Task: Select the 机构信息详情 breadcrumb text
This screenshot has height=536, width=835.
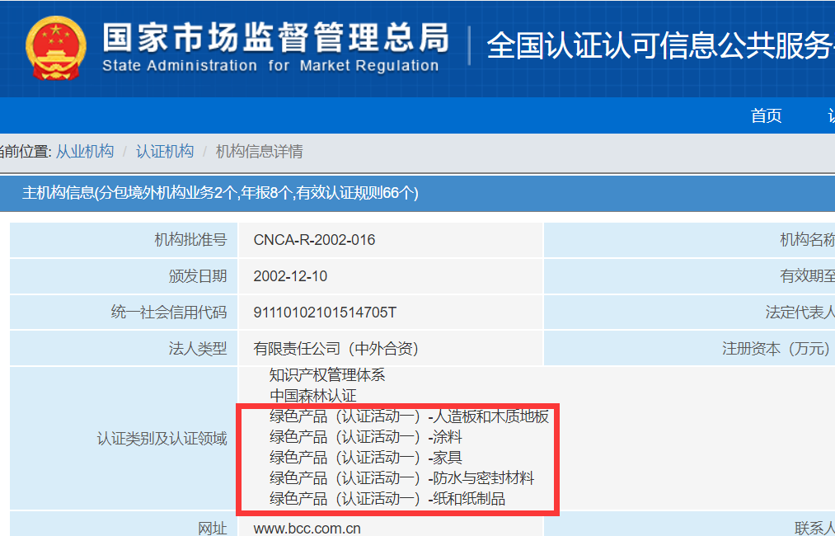Action: tap(259, 152)
